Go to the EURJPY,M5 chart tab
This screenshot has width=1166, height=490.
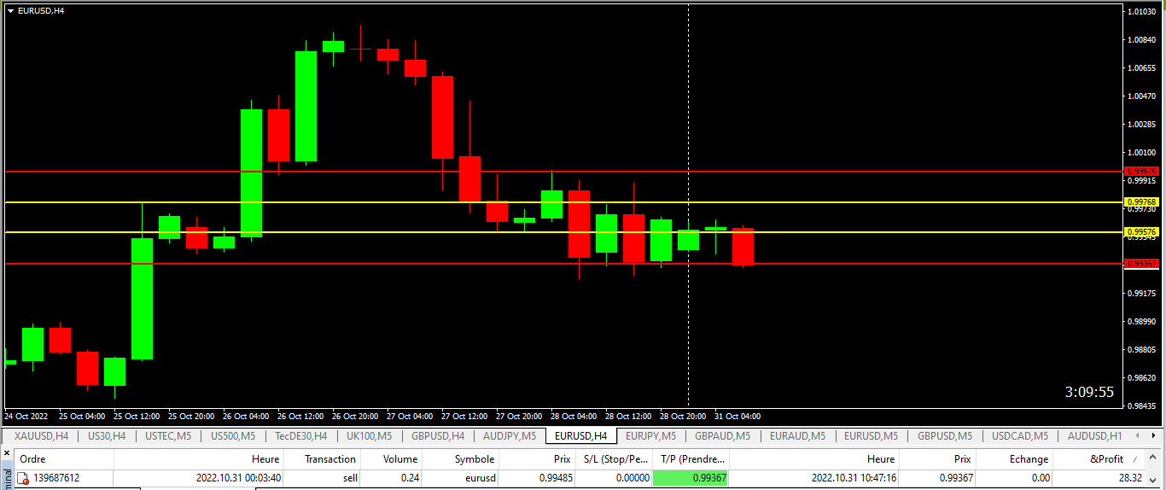pos(651,436)
